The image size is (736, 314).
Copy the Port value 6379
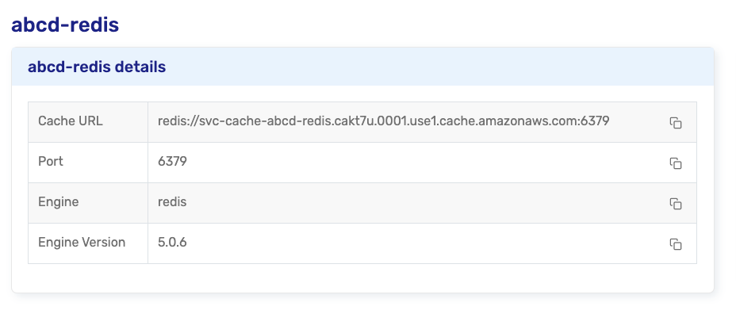[676, 163]
